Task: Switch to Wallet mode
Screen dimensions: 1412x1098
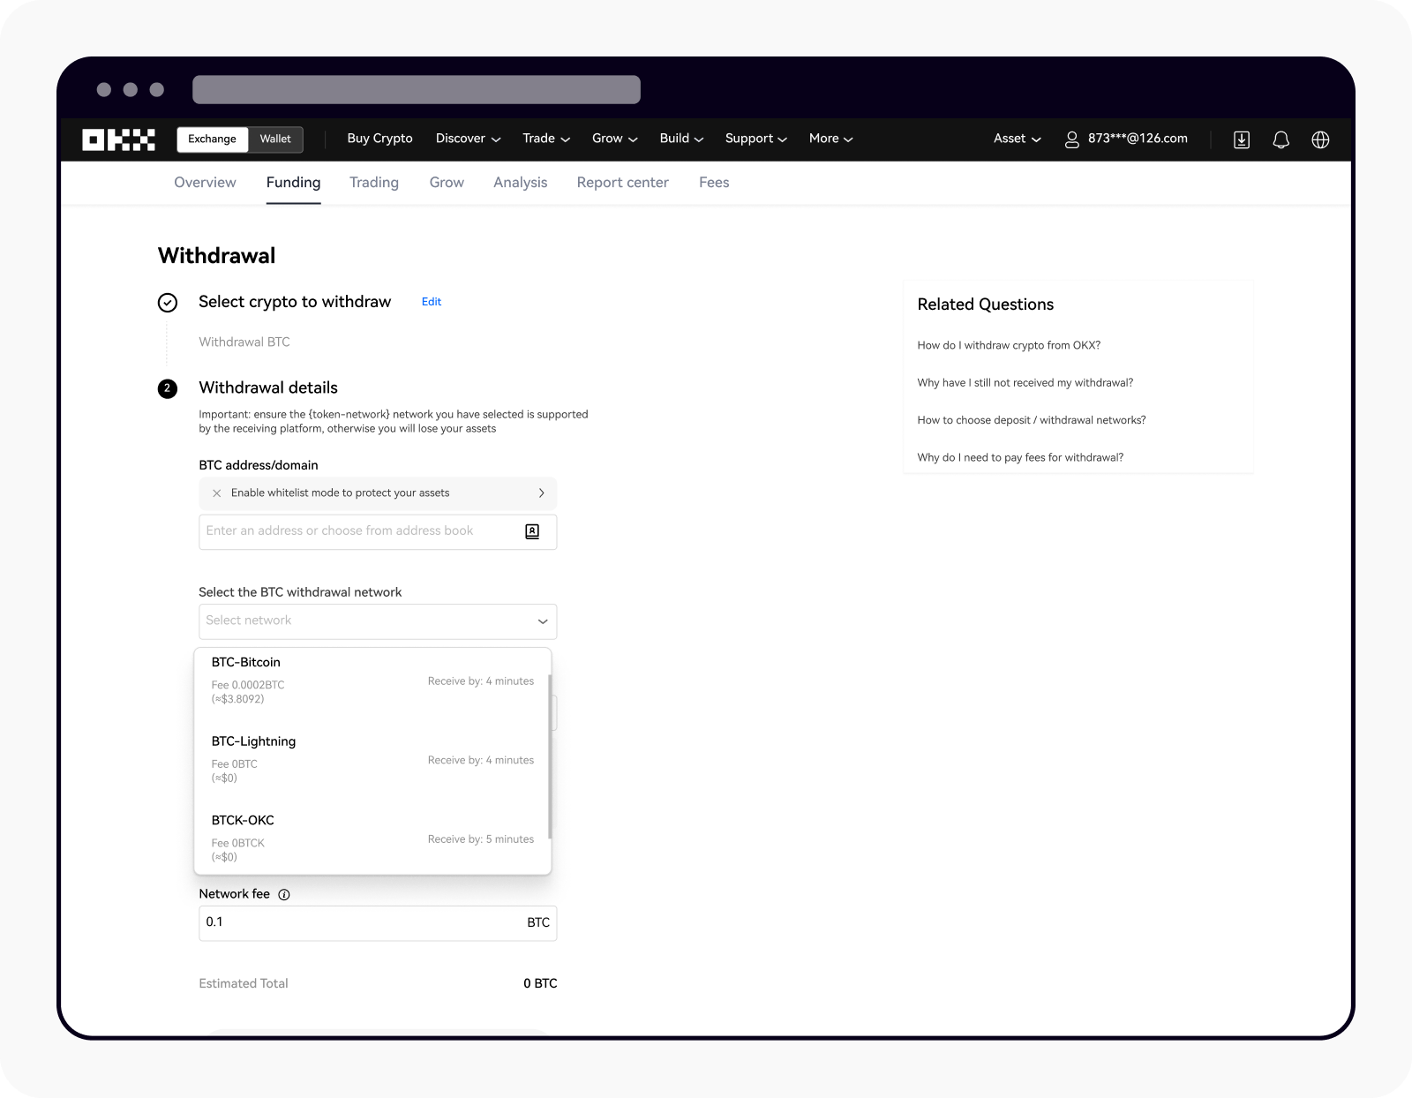Action: (x=275, y=139)
